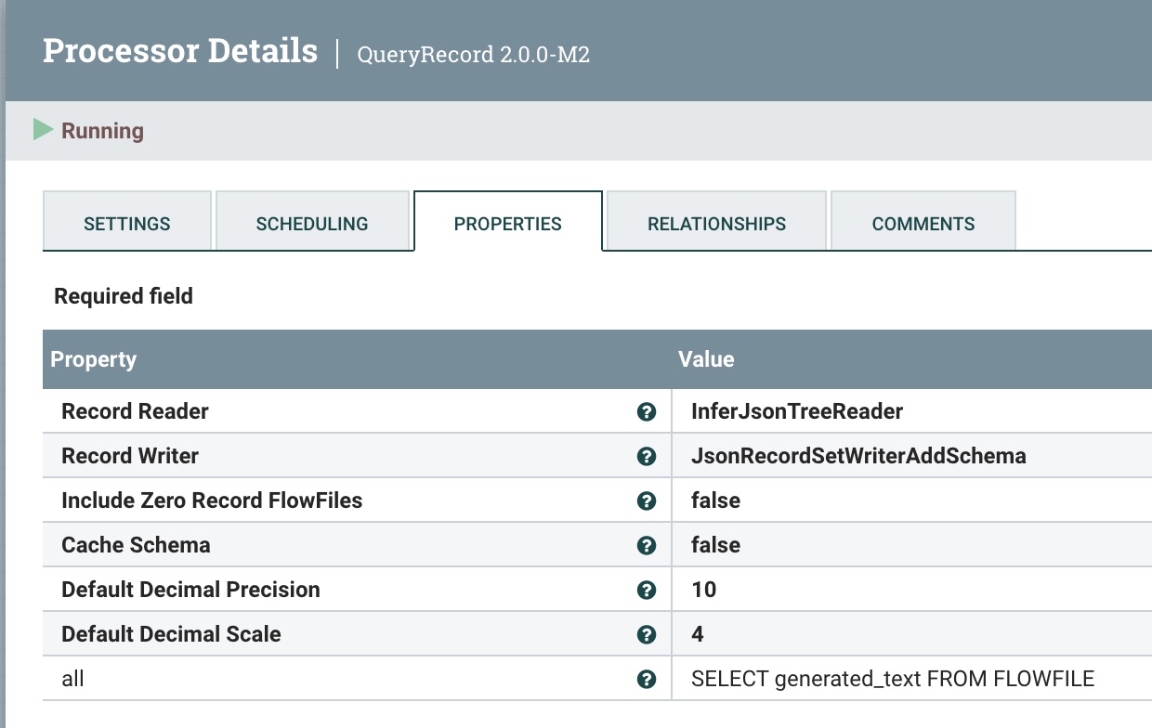Click the Default Decimal Scale value 4
The width and height of the screenshot is (1152, 728).
pyautogui.click(x=698, y=634)
